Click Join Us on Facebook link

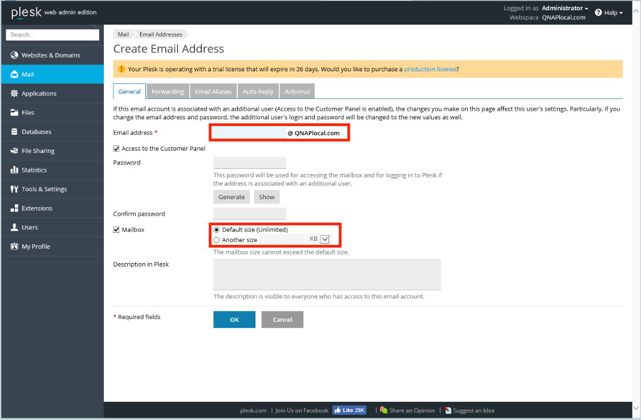(x=302, y=410)
